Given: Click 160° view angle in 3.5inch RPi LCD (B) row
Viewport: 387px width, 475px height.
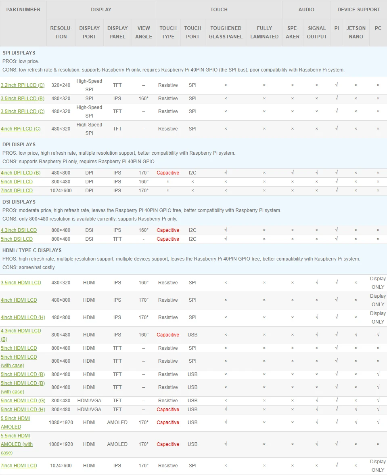Looking at the screenshot, I should (x=144, y=99).
